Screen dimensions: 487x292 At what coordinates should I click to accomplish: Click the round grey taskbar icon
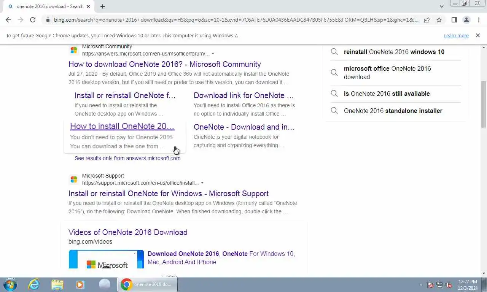104,284
